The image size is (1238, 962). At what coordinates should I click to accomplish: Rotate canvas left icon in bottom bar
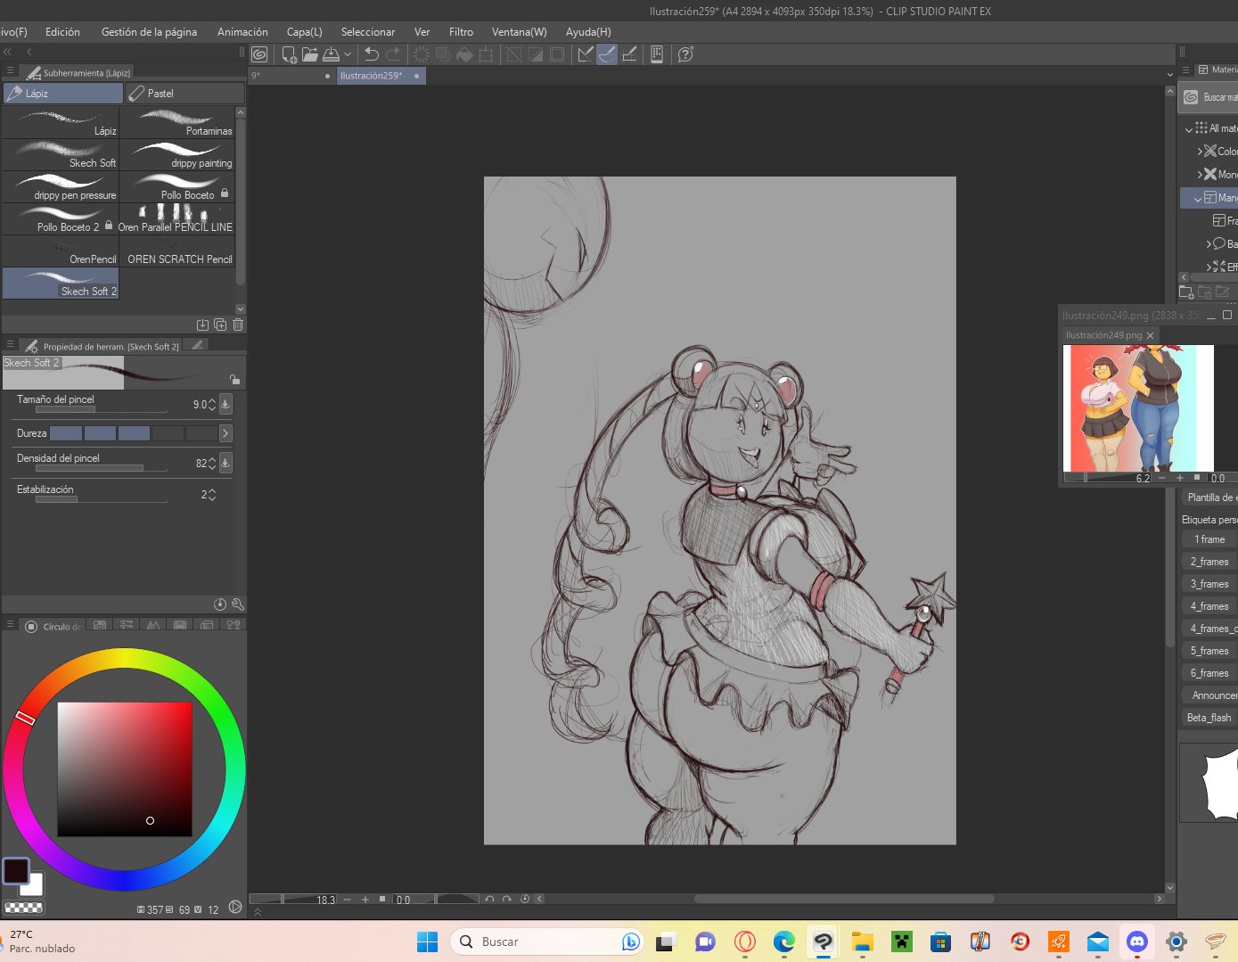(x=489, y=900)
